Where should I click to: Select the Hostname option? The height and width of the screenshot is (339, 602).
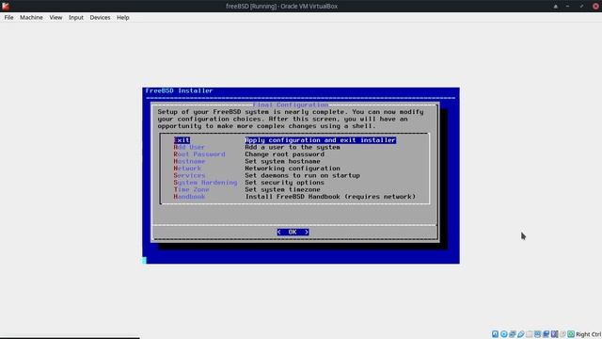click(x=189, y=161)
